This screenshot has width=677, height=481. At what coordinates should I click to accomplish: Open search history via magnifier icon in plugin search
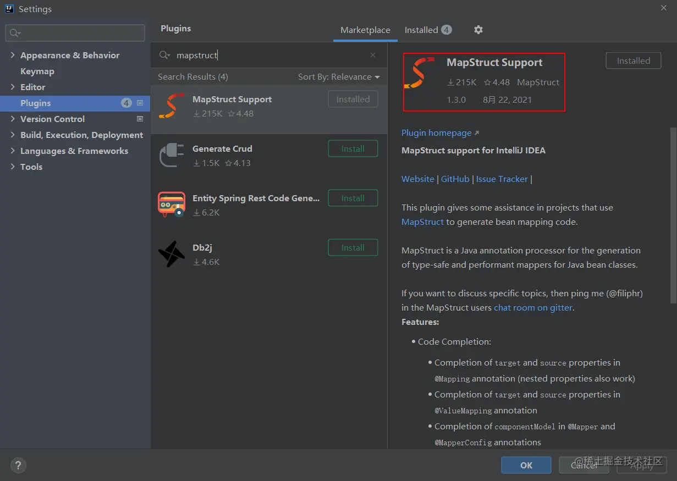[x=164, y=55]
